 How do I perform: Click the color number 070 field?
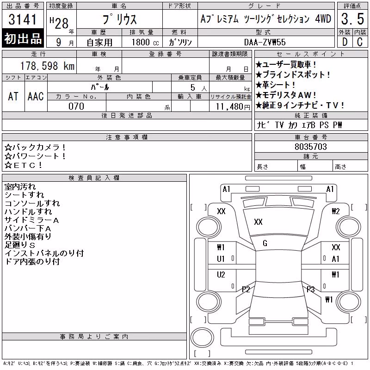click(x=76, y=106)
